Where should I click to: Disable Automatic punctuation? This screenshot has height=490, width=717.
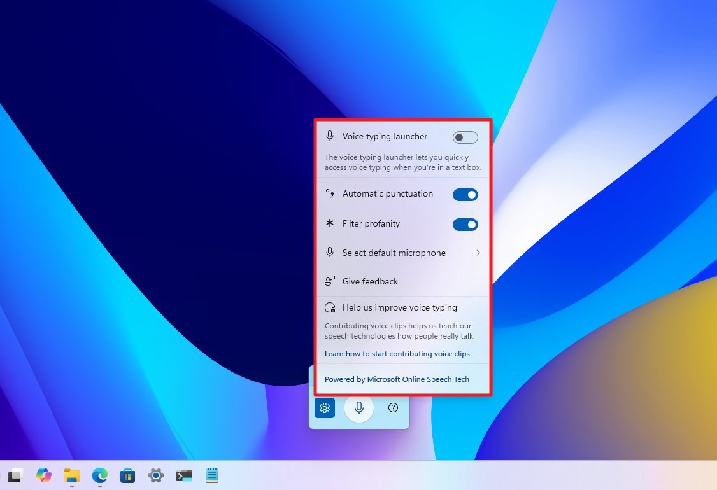465,194
